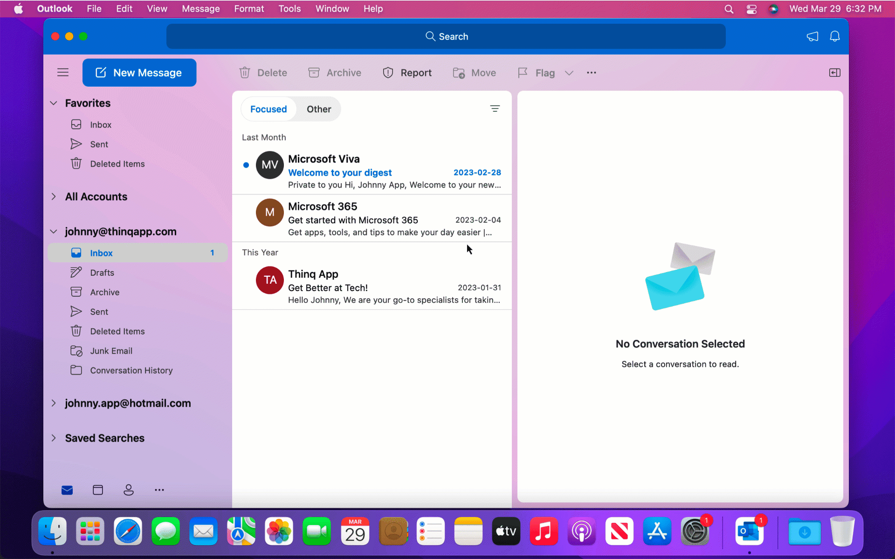Open Sent under johnny@thinqapp.com

(138, 311)
